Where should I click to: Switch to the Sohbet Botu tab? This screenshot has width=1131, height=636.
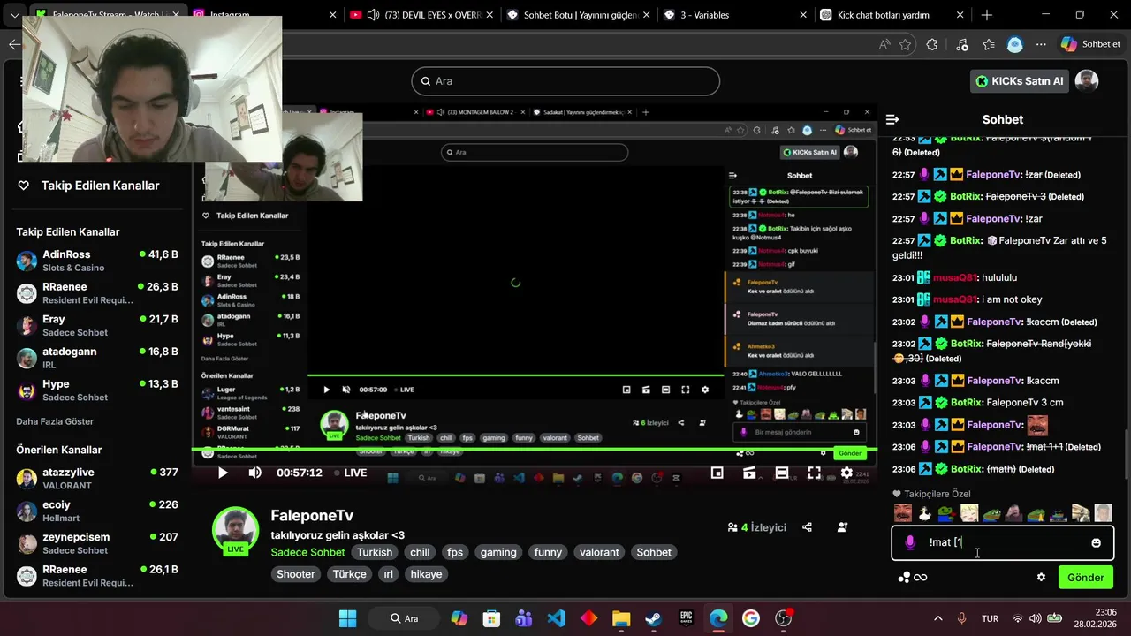tap(579, 15)
